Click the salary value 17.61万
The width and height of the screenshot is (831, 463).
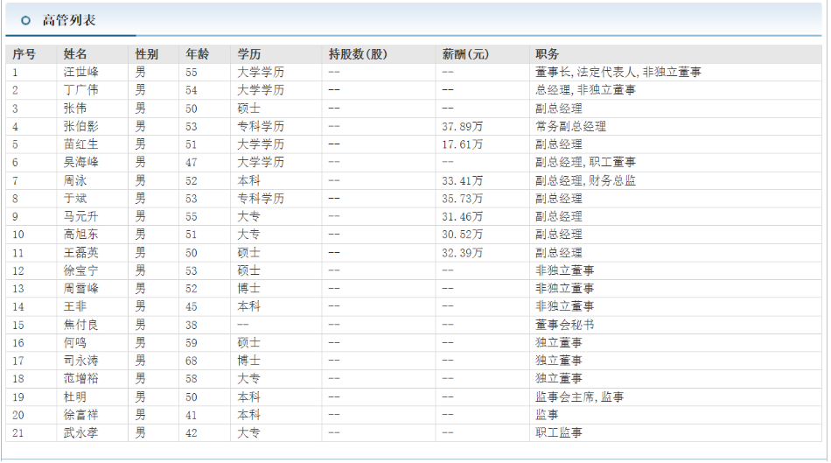pos(463,144)
